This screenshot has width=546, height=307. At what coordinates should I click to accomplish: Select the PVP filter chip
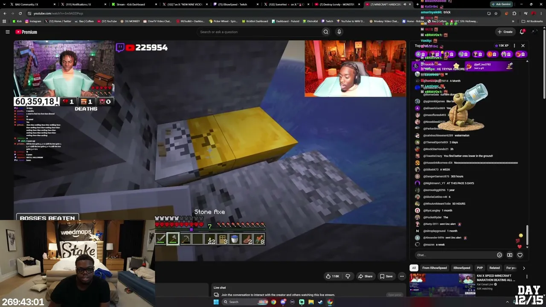480,268
